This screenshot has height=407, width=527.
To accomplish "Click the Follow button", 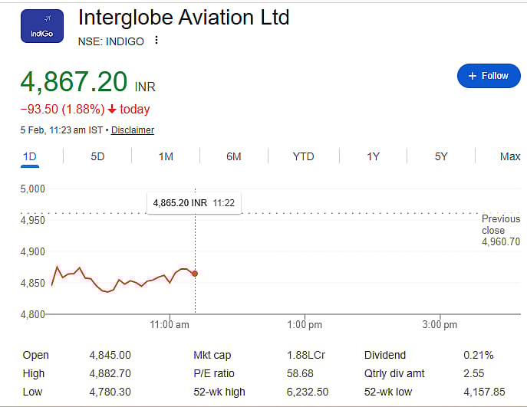I will click(x=488, y=76).
